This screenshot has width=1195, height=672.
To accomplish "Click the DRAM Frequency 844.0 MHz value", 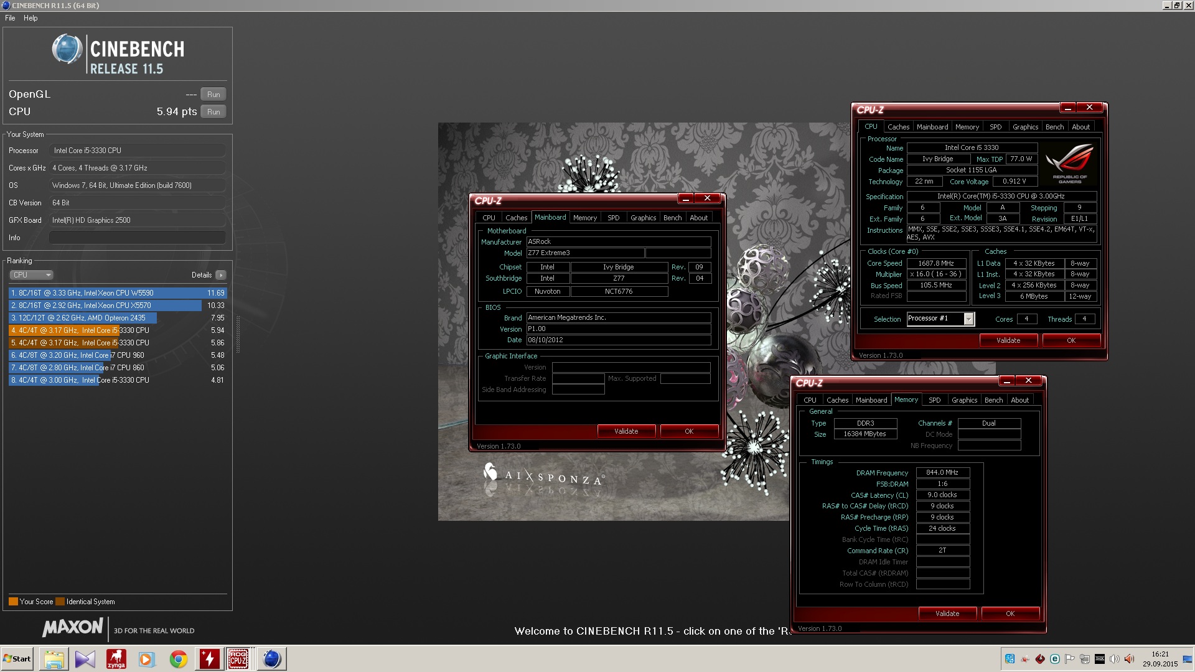I will point(942,473).
